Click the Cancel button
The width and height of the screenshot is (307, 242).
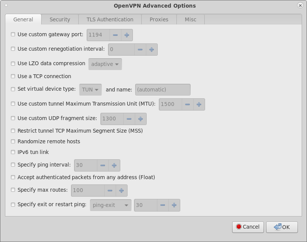tap(248, 227)
